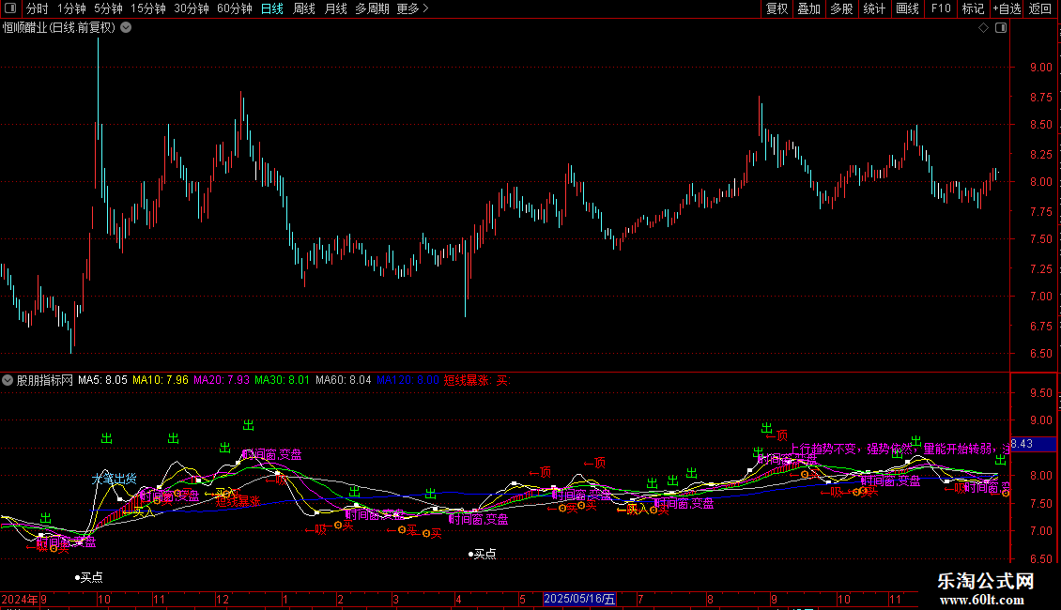1061x610 pixels.
Task: Click the 8.75 price axis label
Action: (x=1040, y=98)
